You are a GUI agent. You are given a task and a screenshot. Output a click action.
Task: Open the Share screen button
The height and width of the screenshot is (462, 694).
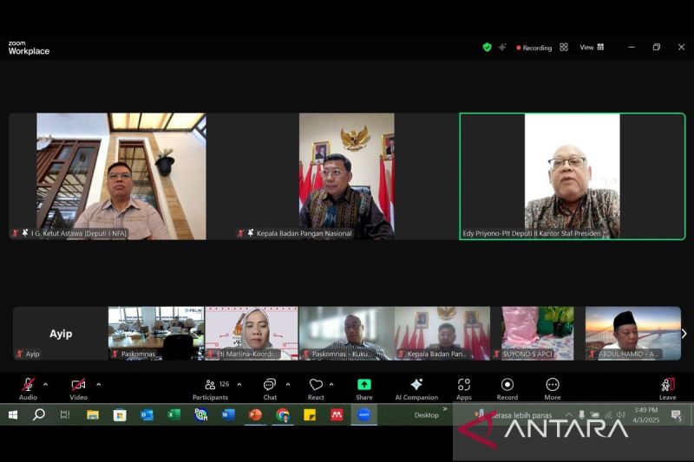click(363, 388)
